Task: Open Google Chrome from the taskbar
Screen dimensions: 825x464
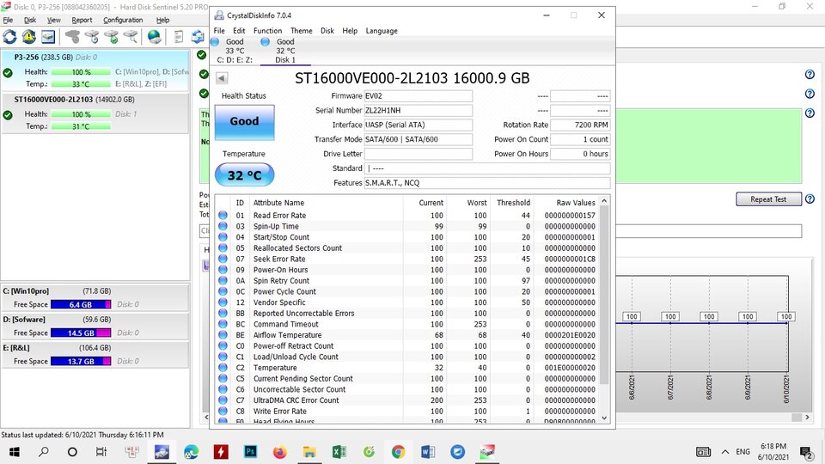Action: click(x=398, y=451)
